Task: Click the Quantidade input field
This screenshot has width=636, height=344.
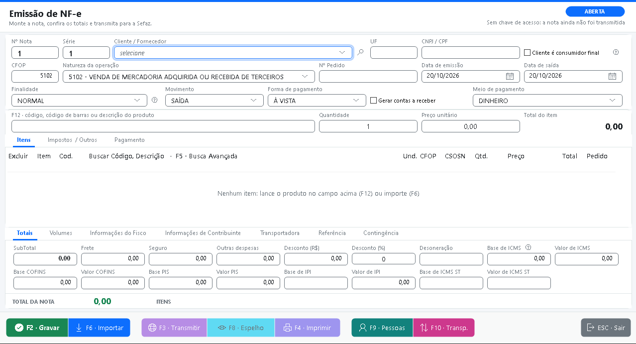Action: click(x=368, y=126)
